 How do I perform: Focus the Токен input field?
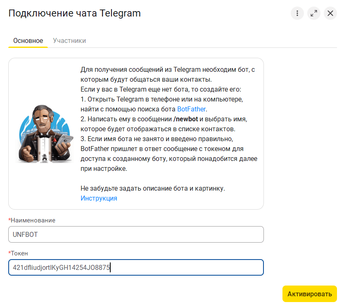point(136,267)
